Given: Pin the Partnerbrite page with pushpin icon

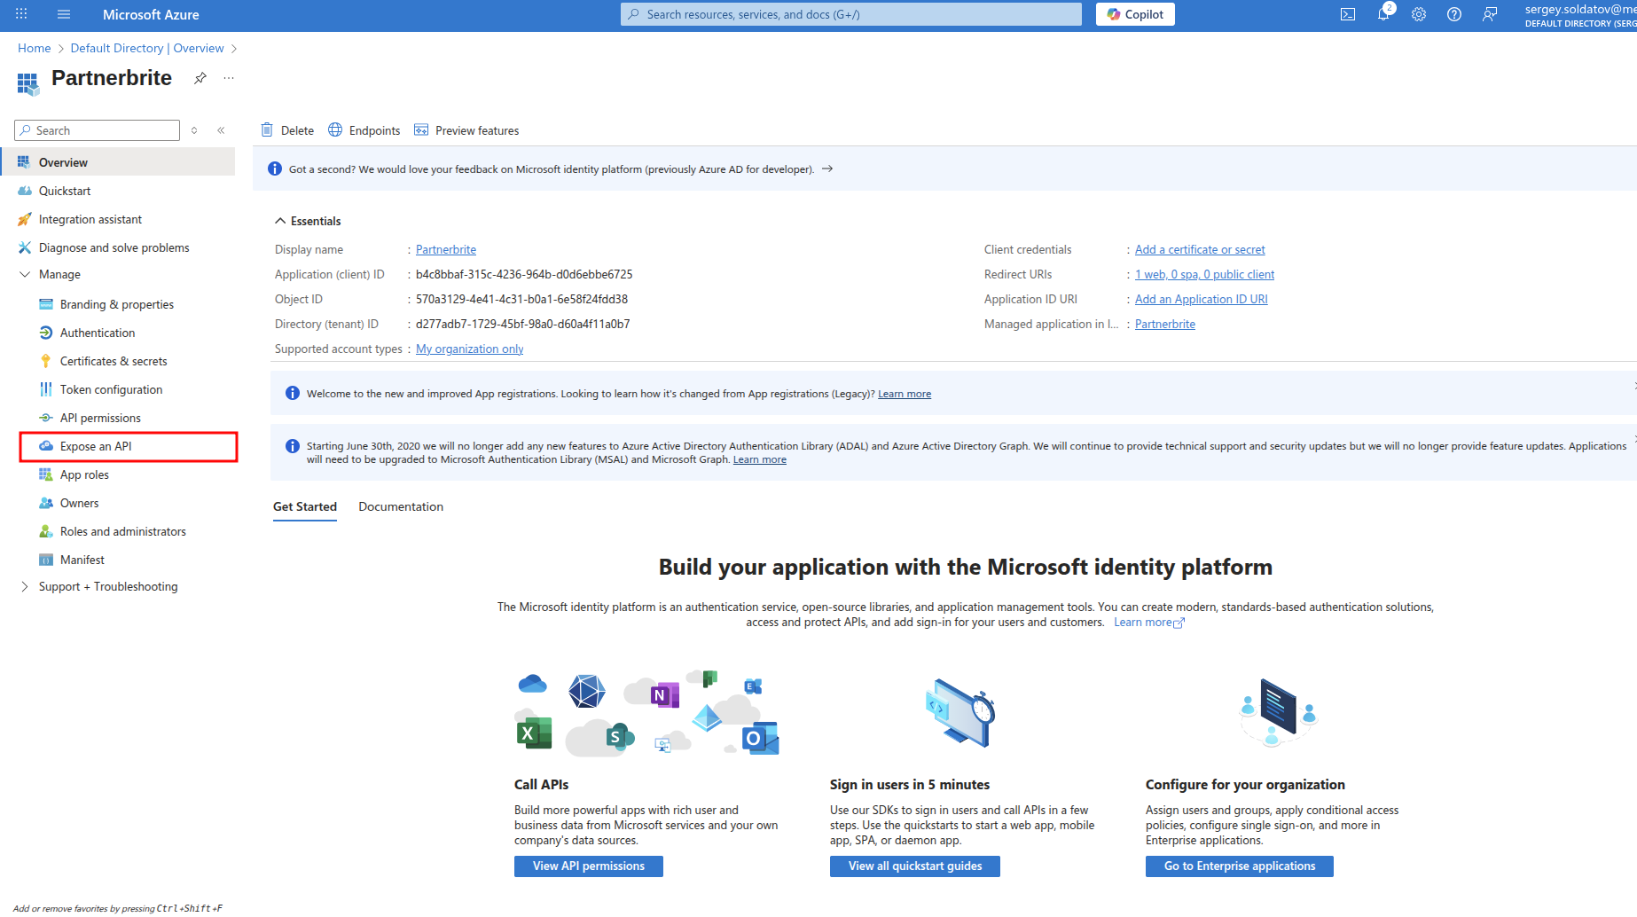Looking at the screenshot, I should pos(200,78).
